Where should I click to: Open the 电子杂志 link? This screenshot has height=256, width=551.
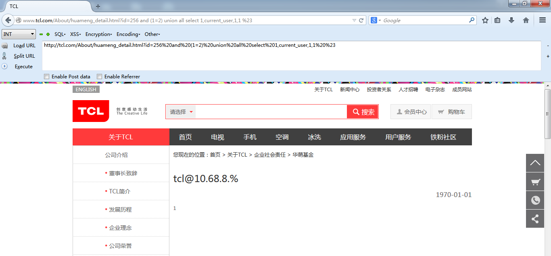point(435,90)
